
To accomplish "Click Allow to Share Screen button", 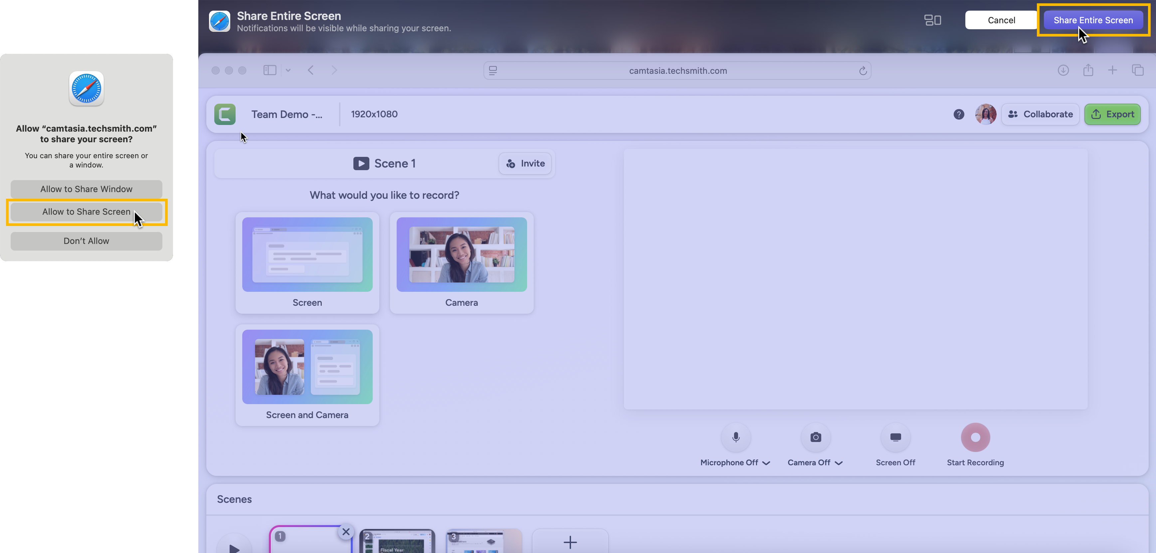I will 86,212.
